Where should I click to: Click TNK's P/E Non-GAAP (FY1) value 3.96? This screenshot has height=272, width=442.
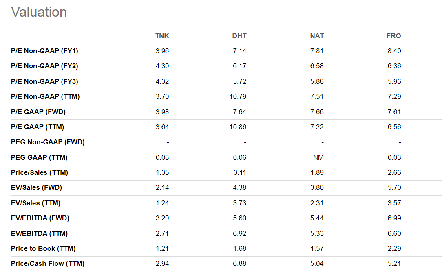point(162,51)
